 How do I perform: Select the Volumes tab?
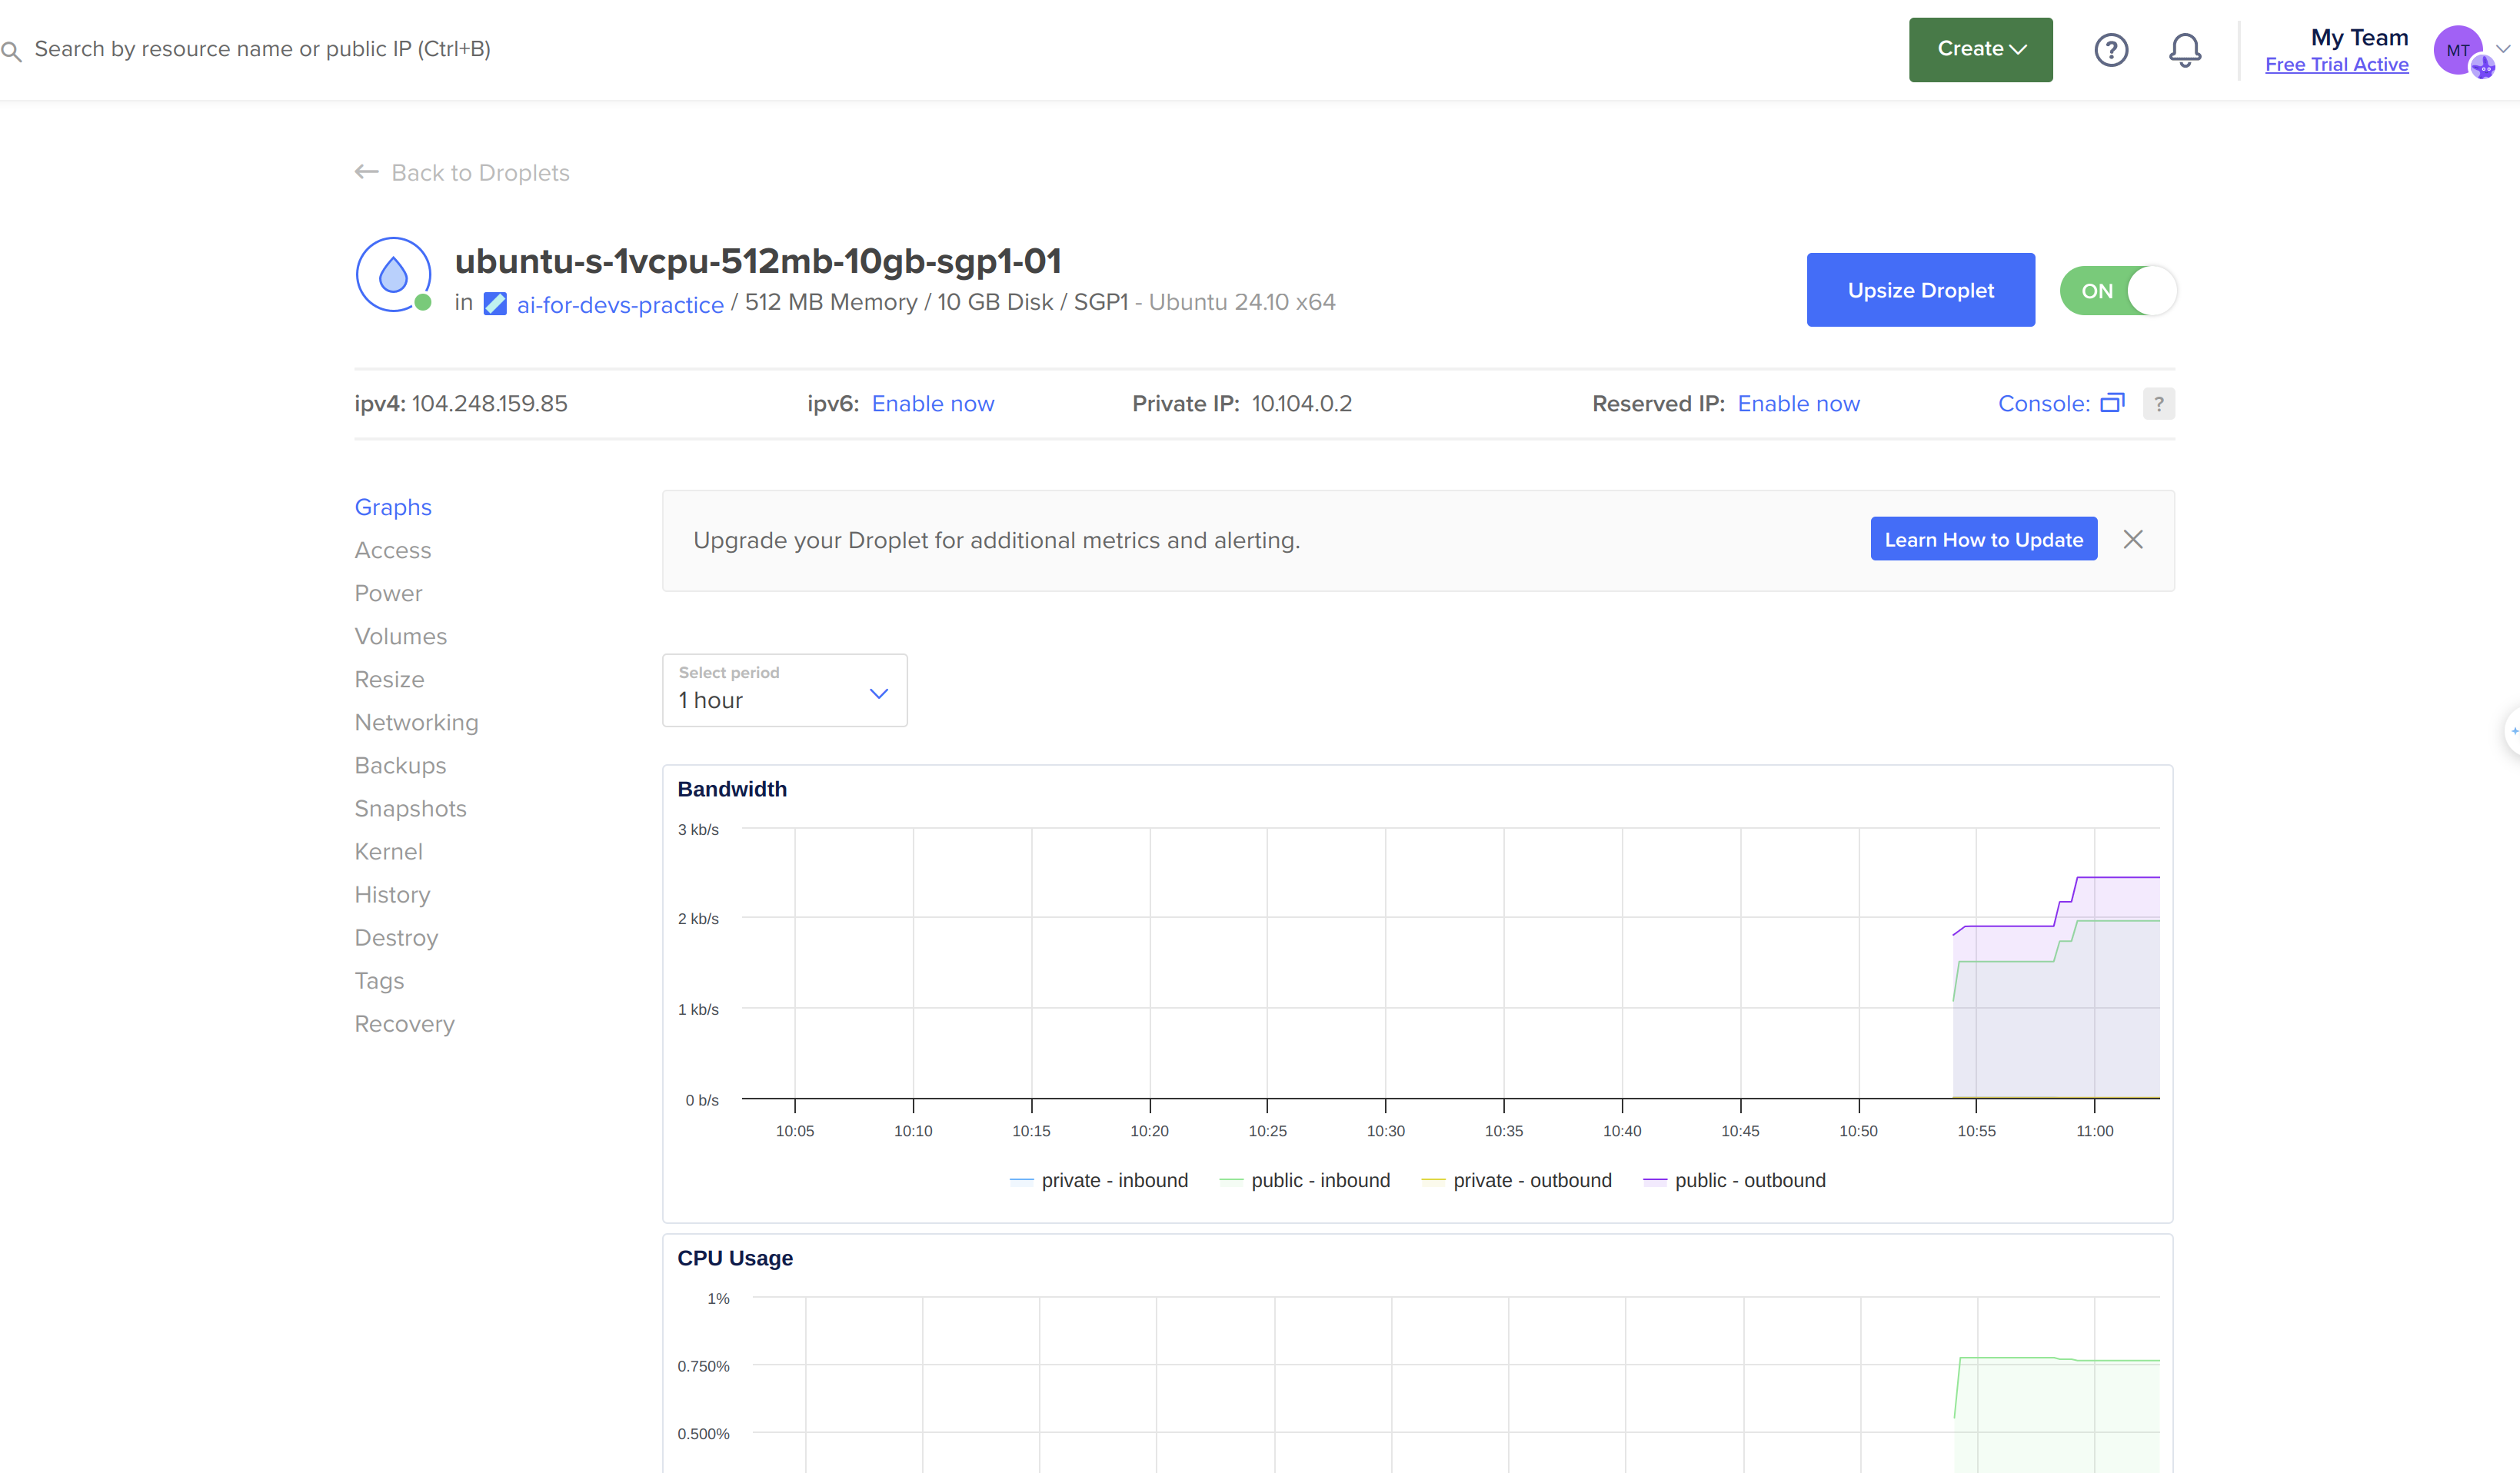click(400, 636)
